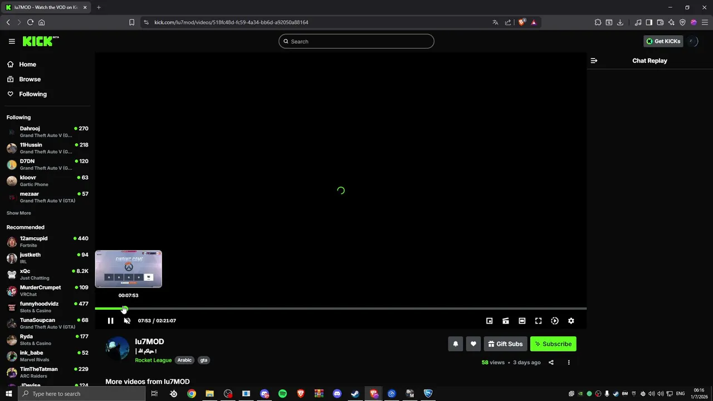Click the Get KICKs button

coord(663,41)
